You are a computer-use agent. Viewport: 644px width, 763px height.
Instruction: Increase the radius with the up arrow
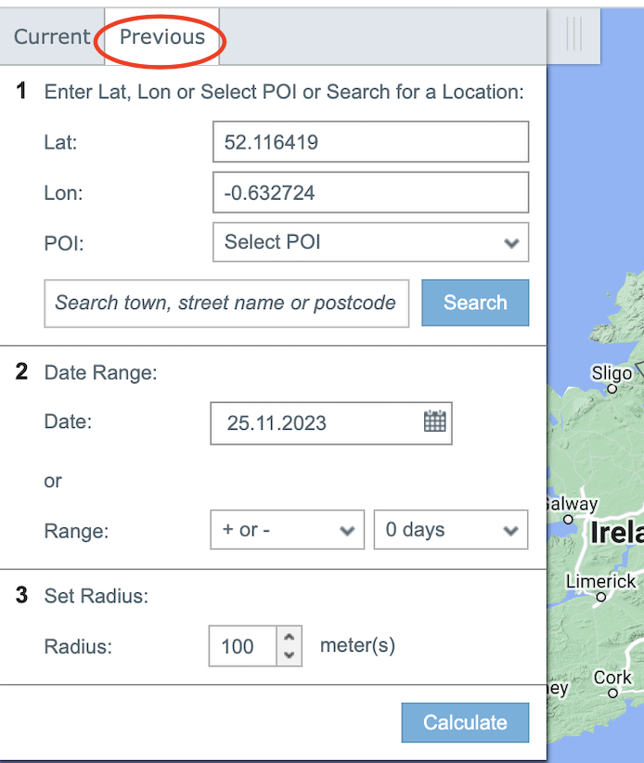[x=290, y=637]
